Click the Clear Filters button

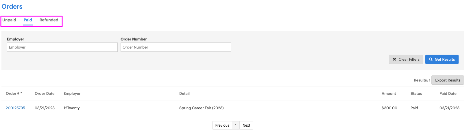(x=406, y=59)
